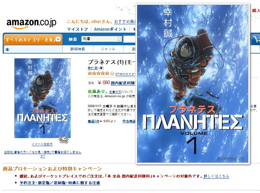Viewport: 260px width, 193px height.
Task: Select the Amazonポイント menu item
Action: [x=110, y=29]
